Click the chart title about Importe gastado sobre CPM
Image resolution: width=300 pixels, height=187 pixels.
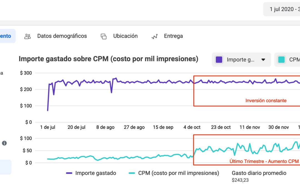coord(108,59)
